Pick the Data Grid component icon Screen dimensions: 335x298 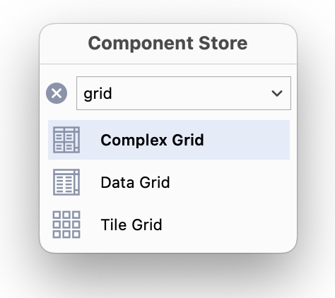pyautogui.click(x=66, y=182)
